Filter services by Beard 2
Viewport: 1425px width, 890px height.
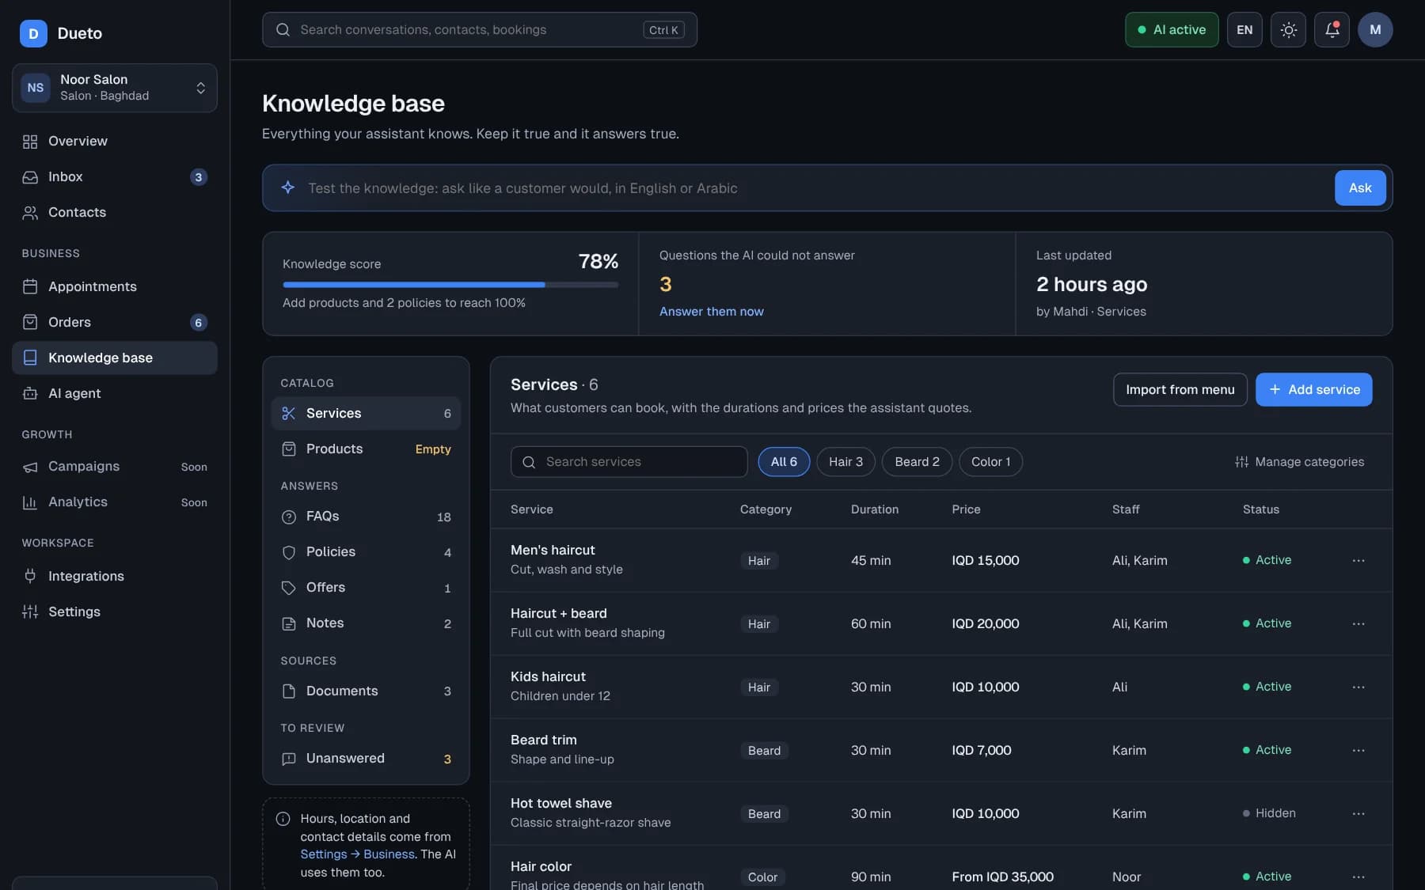pos(917,462)
